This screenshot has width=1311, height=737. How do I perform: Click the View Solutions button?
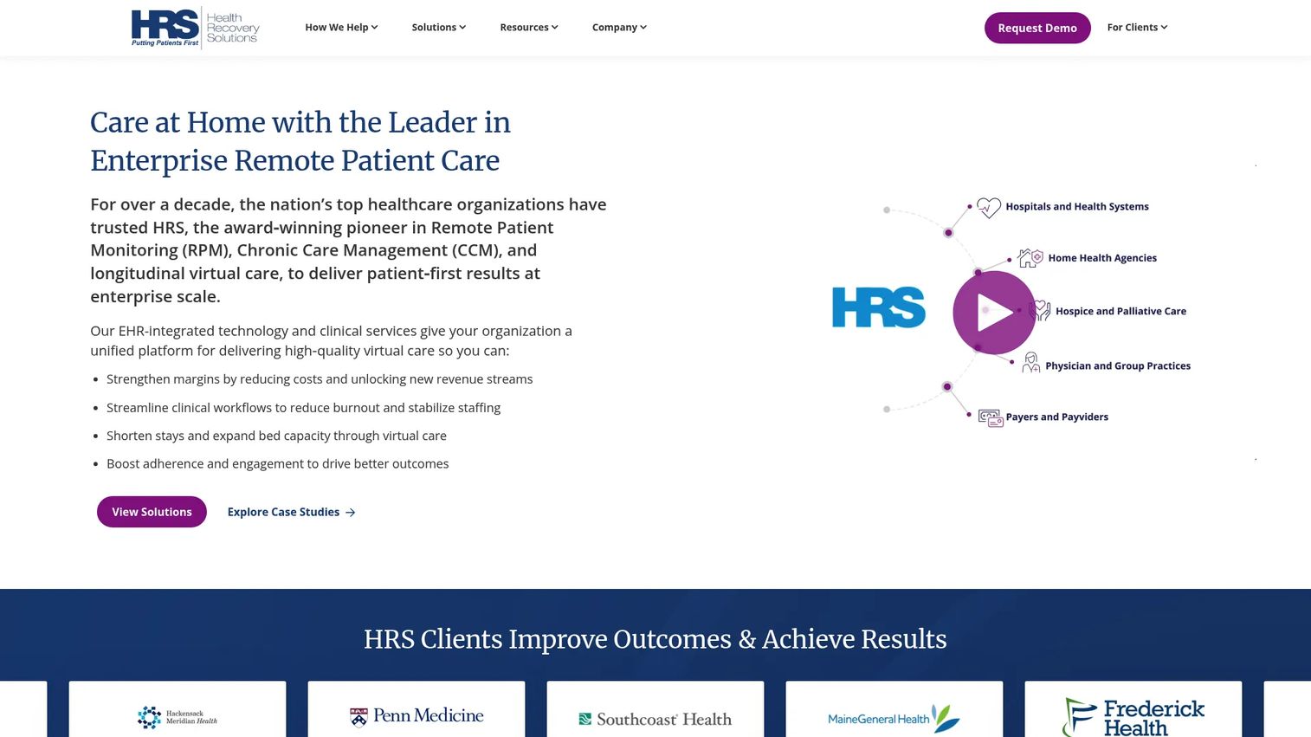tap(152, 512)
